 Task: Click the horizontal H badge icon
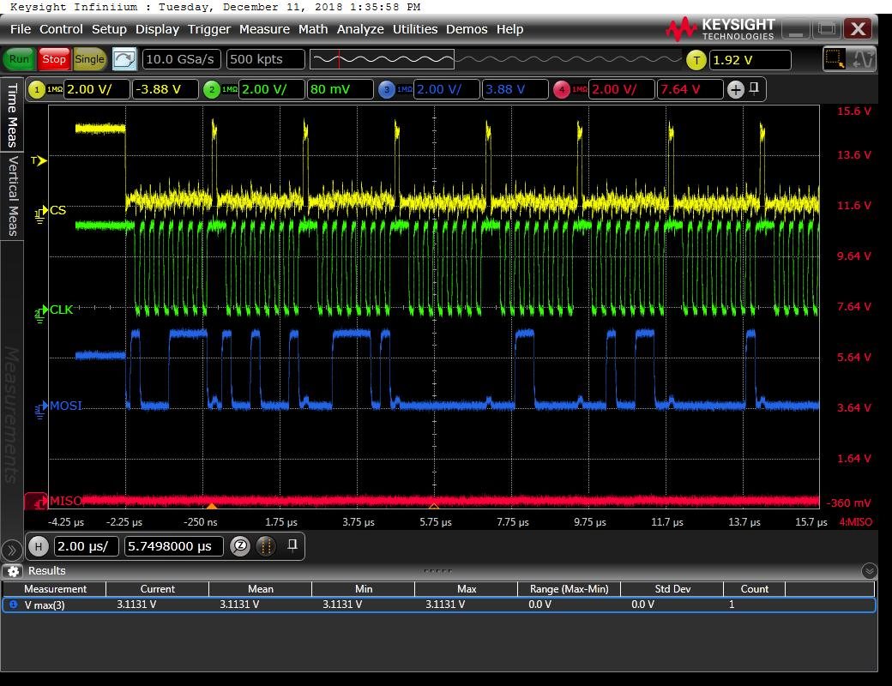click(38, 546)
